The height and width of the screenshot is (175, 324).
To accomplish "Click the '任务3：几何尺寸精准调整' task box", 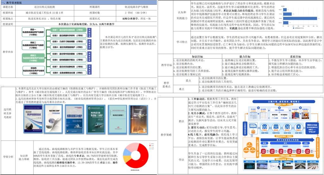I will click(x=69, y=41).
